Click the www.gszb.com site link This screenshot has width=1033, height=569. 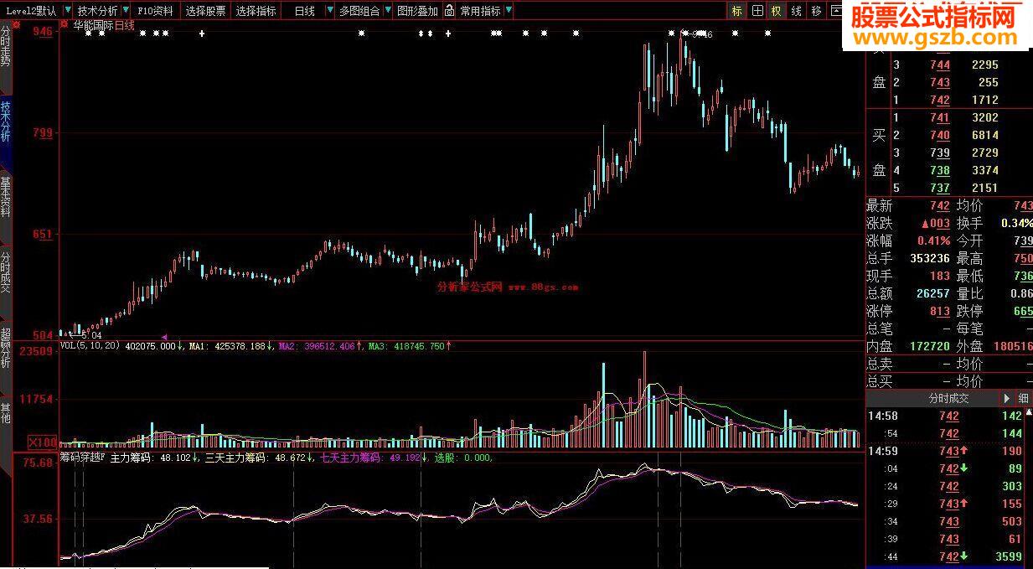pos(935,38)
